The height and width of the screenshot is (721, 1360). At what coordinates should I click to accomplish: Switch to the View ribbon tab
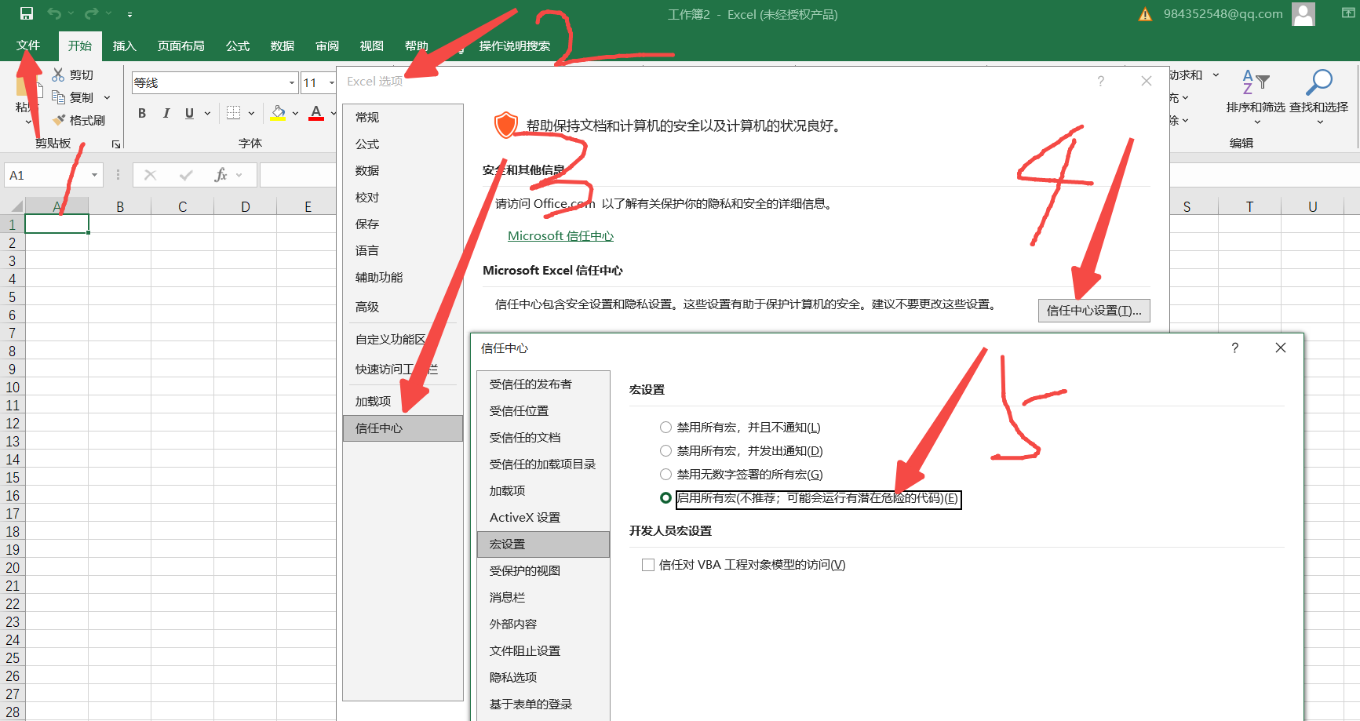point(372,46)
